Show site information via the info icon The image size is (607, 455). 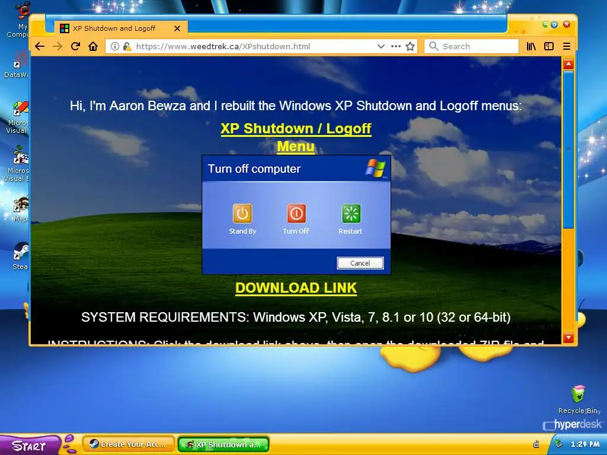point(115,46)
